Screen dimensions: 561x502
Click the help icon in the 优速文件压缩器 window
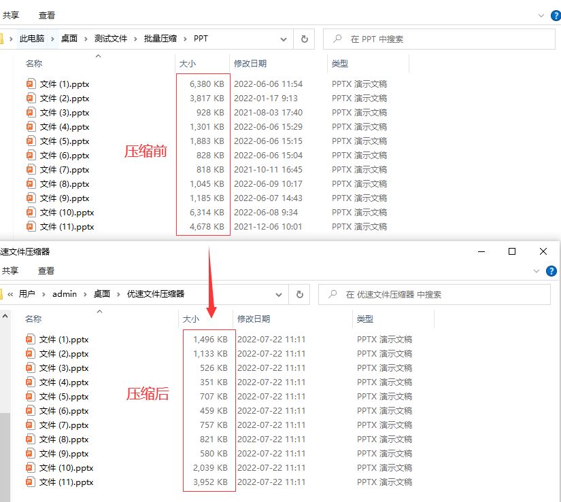click(x=551, y=271)
